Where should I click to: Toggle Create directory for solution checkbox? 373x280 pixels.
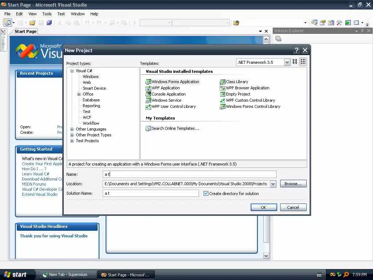[x=206, y=194]
